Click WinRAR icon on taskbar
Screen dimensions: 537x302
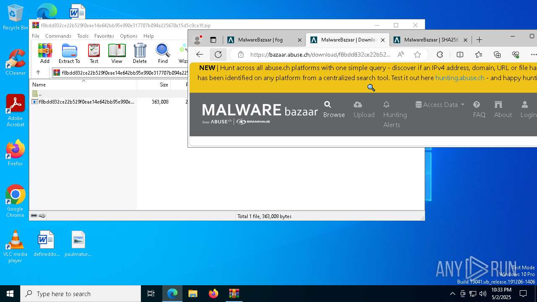[x=234, y=294]
